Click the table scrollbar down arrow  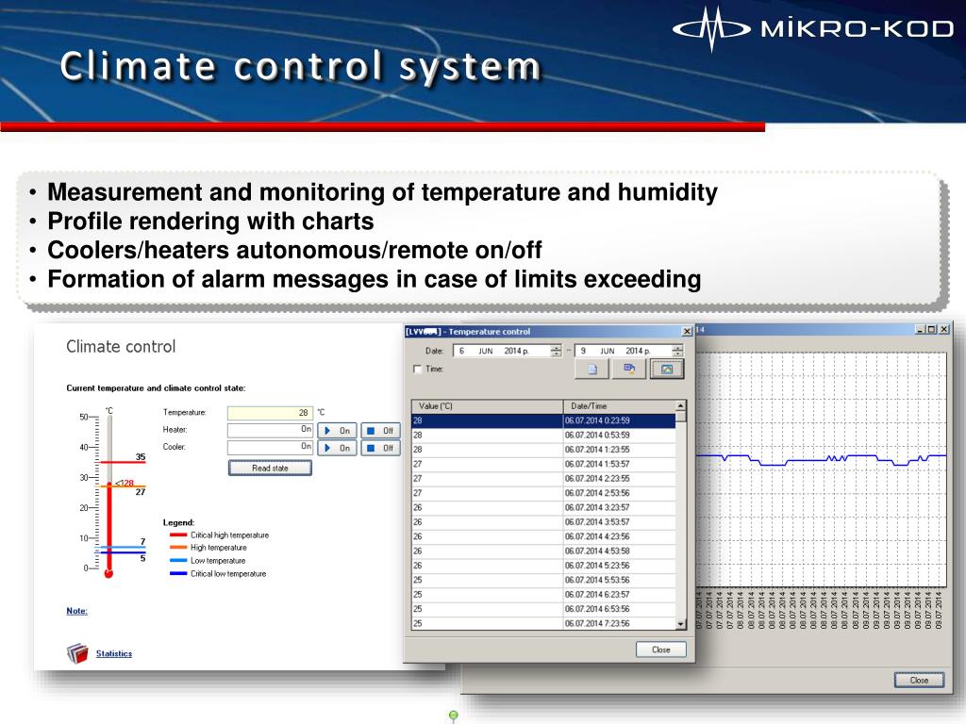(681, 624)
